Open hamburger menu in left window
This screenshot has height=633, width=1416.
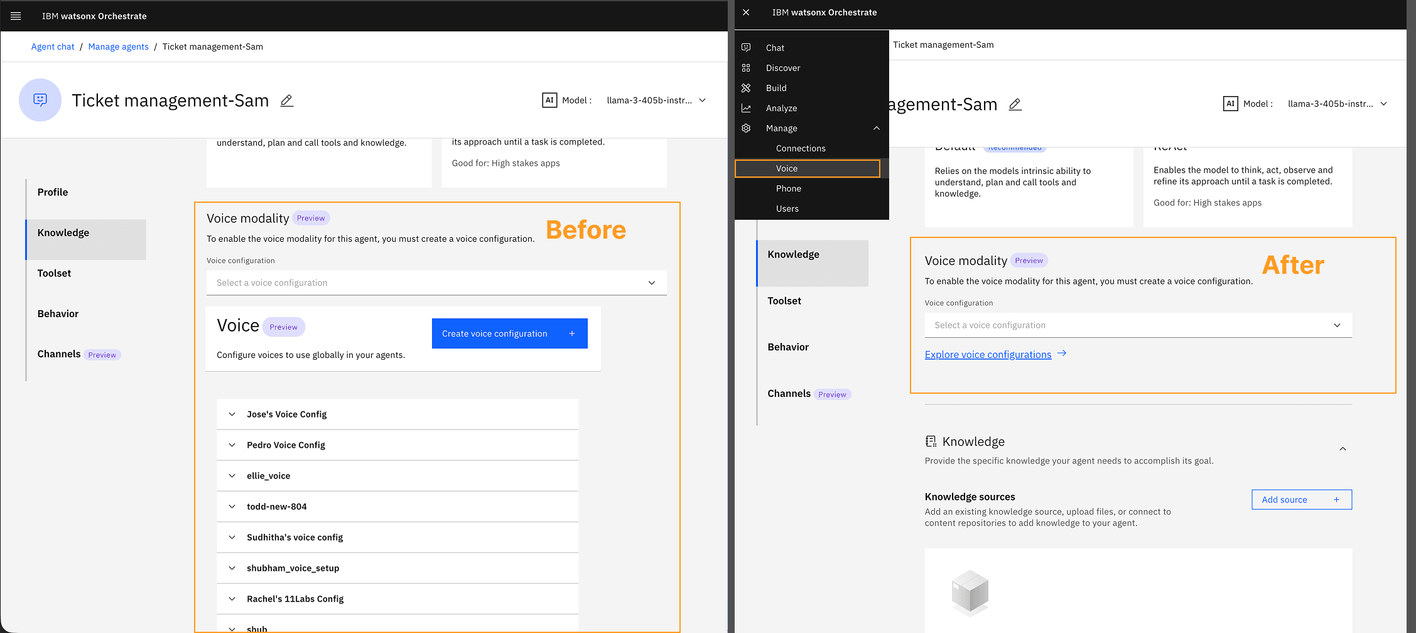click(x=16, y=16)
